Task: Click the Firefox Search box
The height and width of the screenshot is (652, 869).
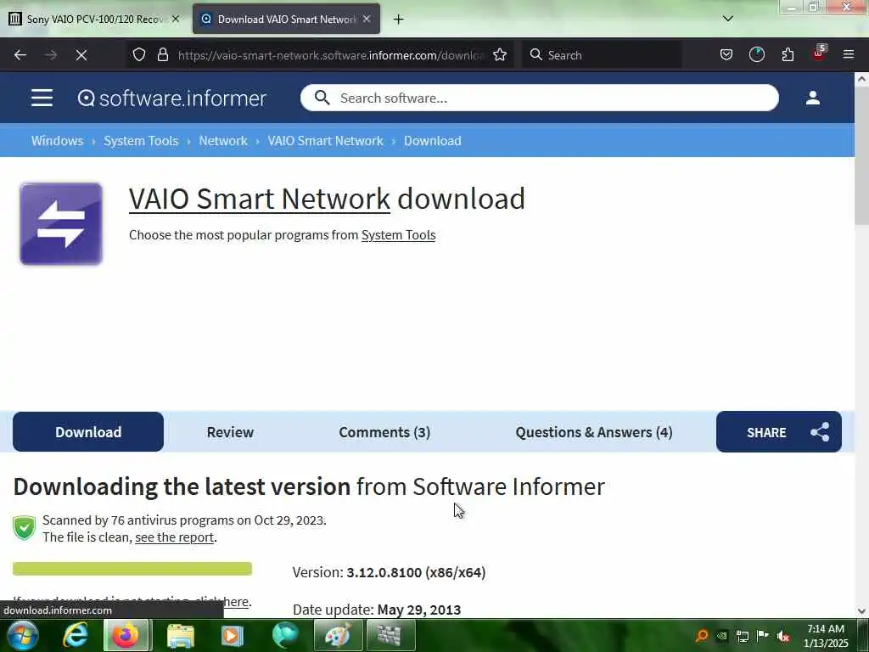Action: (602, 55)
